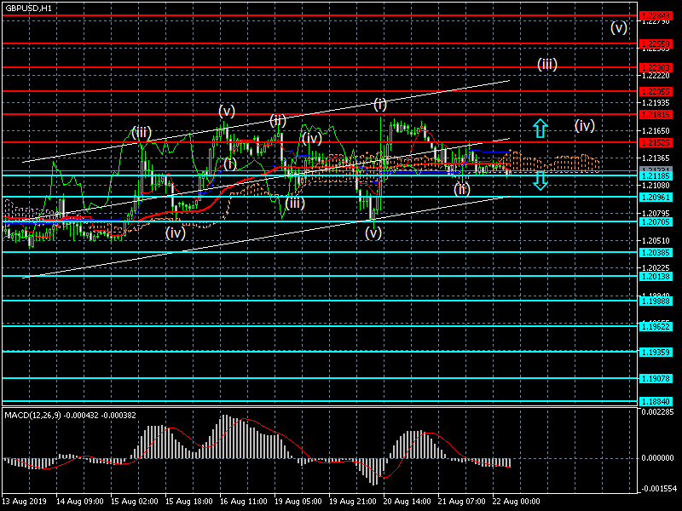Viewport: 682px width, 511px height.
Task: Click the cyan up arrow on the chart
Action: click(x=540, y=129)
